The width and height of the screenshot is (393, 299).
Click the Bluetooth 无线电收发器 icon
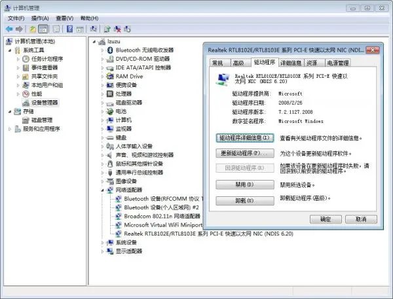pos(110,50)
